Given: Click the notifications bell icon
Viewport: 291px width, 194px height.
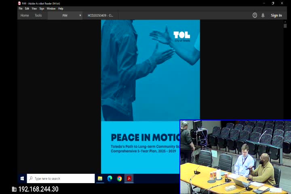Looking at the screenshot, I should (263, 15).
